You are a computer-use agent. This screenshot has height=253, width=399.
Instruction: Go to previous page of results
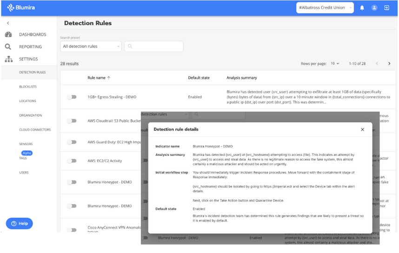[377, 64]
